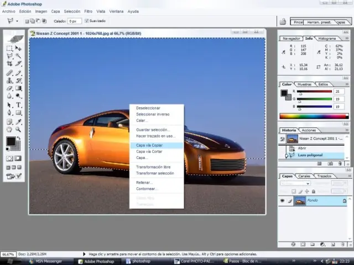This screenshot has height=265, width=354.
Task: Toggle the Suavizado checkbox
Action: (x=86, y=21)
